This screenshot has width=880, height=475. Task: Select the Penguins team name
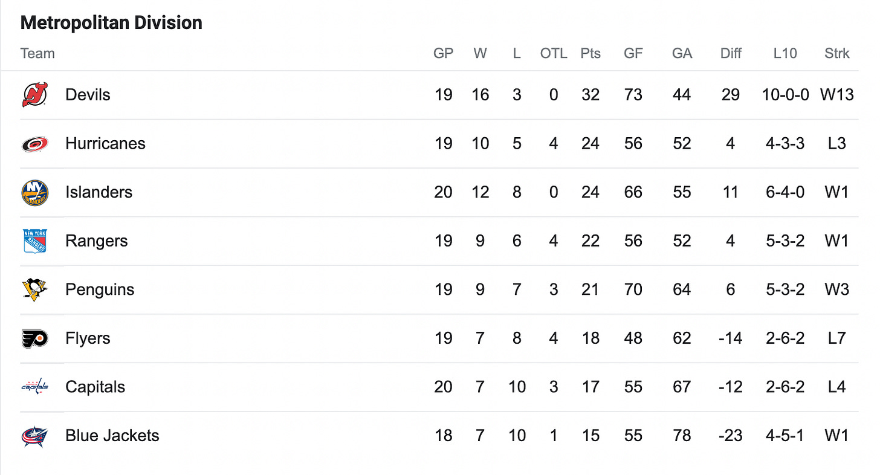tap(100, 289)
